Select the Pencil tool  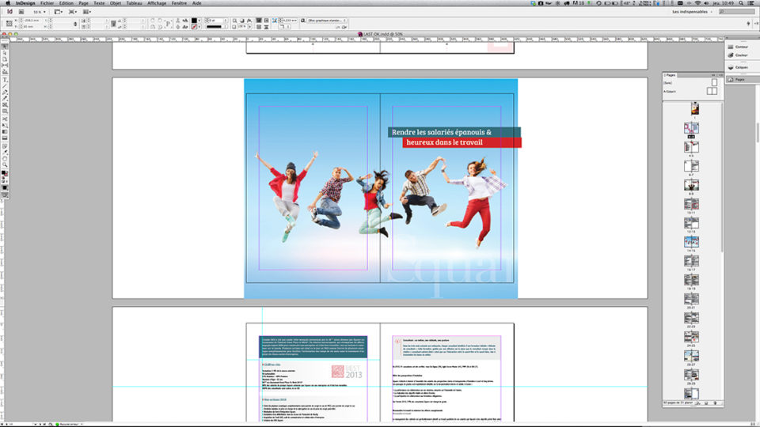coord(5,98)
